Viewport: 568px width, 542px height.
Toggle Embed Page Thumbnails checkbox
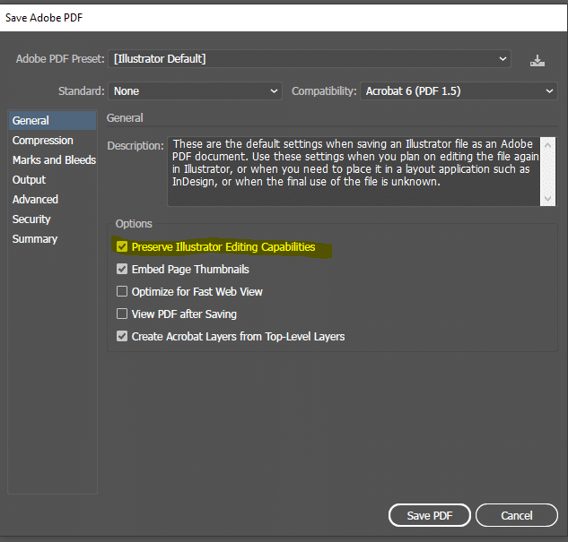click(122, 269)
